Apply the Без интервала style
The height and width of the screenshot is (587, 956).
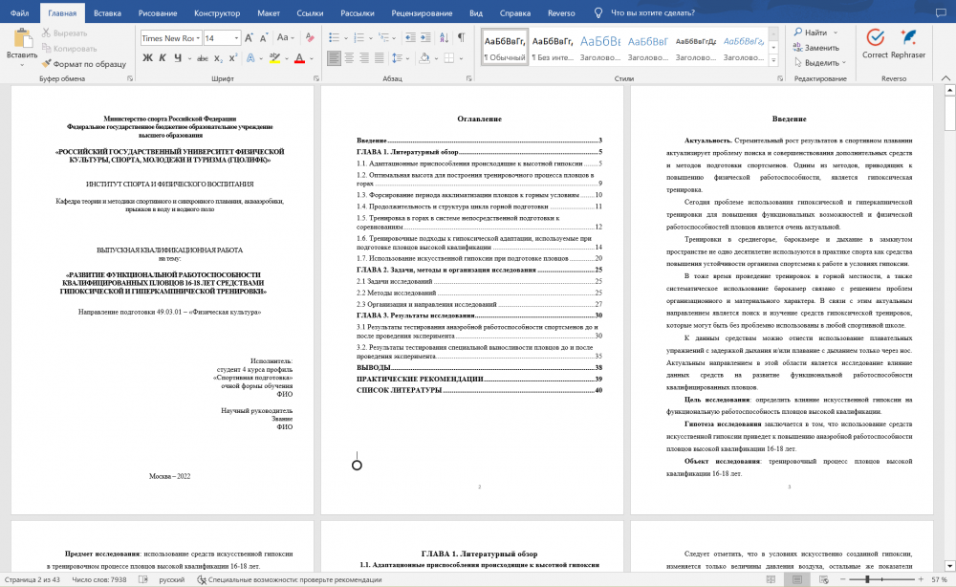553,48
